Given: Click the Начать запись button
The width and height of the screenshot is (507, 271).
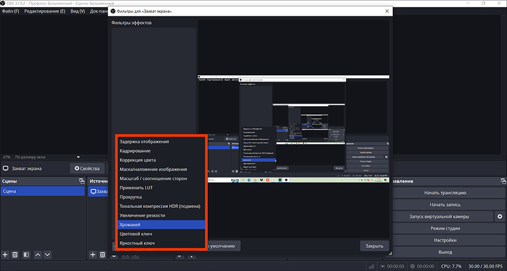Looking at the screenshot, I should coord(445,205).
